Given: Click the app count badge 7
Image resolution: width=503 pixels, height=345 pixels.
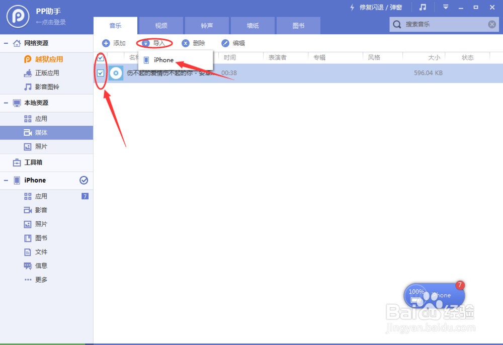Looking at the screenshot, I should point(85,196).
